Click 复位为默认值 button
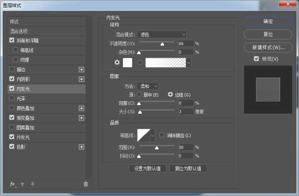 [x=188, y=168]
